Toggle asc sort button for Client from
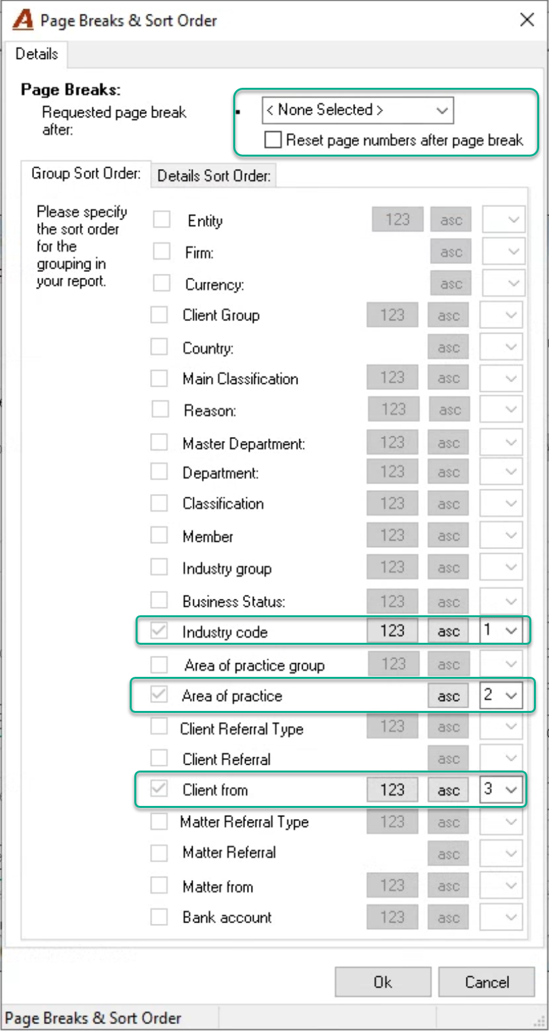 [x=449, y=790]
